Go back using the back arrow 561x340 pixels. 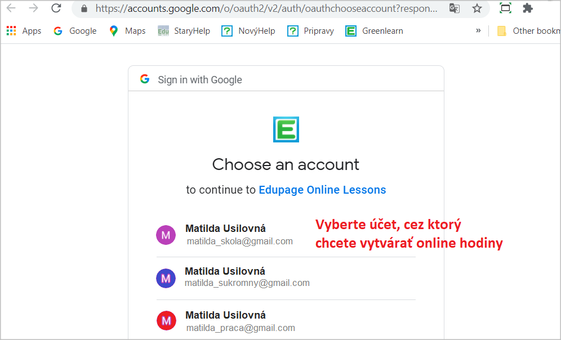(x=11, y=8)
